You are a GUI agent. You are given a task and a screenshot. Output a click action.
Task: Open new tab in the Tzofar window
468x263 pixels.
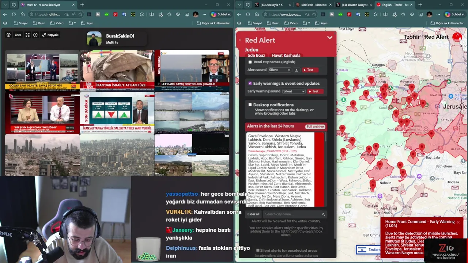(x=420, y=5)
